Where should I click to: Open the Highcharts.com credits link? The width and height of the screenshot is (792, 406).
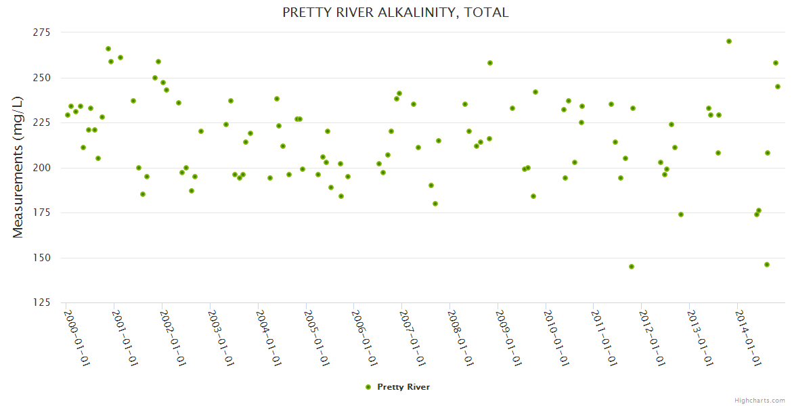[760, 400]
